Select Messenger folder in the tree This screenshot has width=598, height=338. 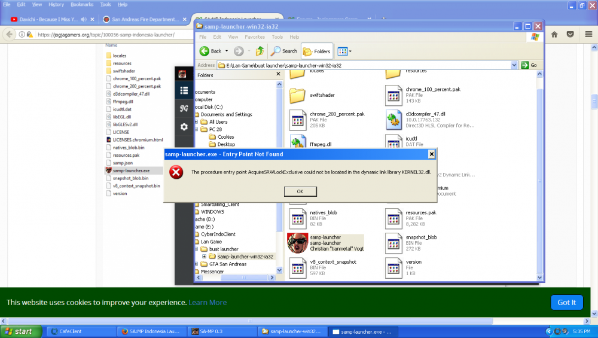[212, 272]
